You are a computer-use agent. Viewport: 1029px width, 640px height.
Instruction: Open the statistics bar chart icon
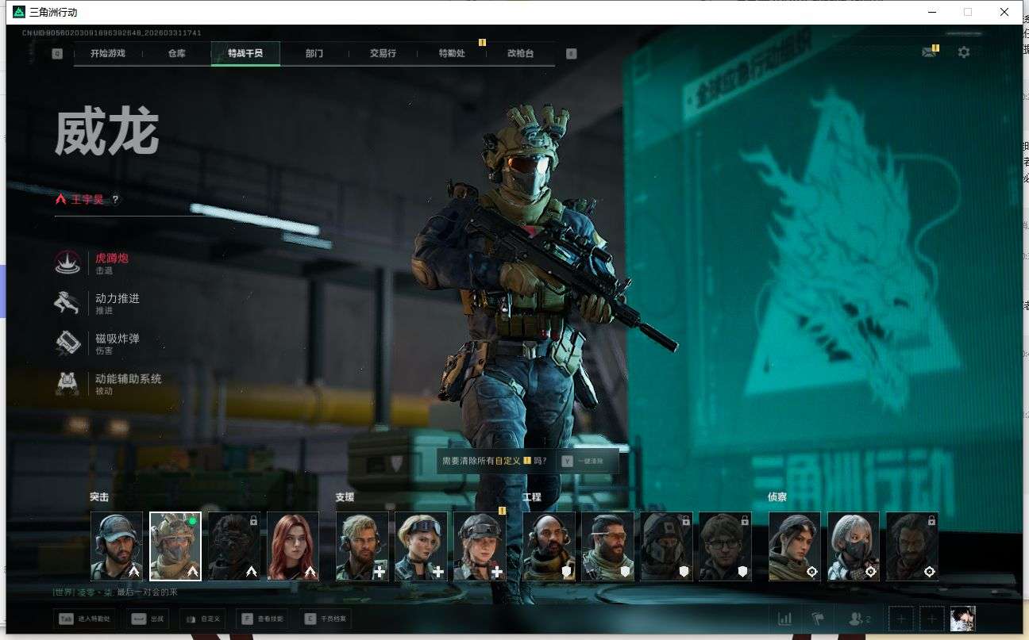click(784, 619)
